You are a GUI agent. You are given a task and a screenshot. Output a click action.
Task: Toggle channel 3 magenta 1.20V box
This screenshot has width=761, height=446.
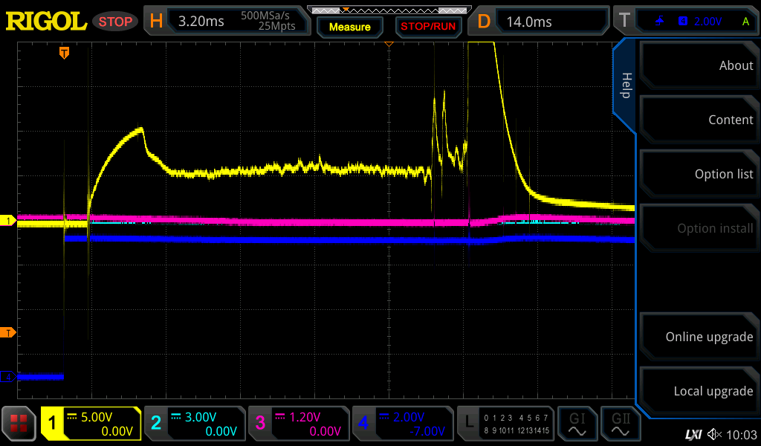(x=299, y=424)
